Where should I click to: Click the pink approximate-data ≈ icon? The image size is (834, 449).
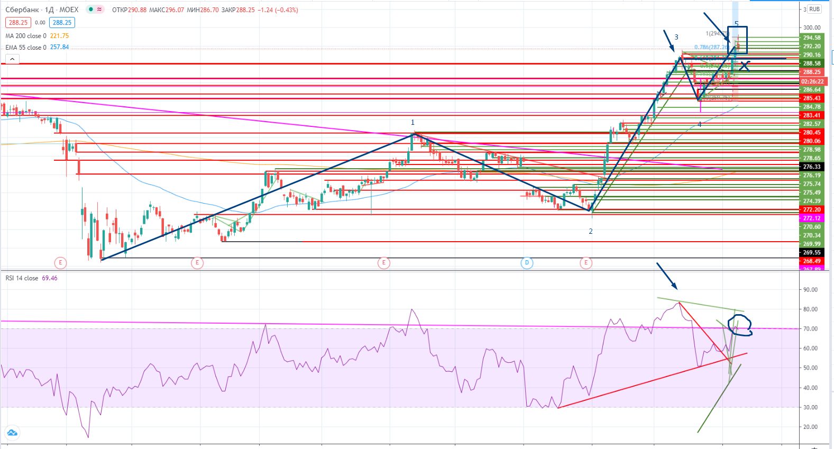(99, 10)
